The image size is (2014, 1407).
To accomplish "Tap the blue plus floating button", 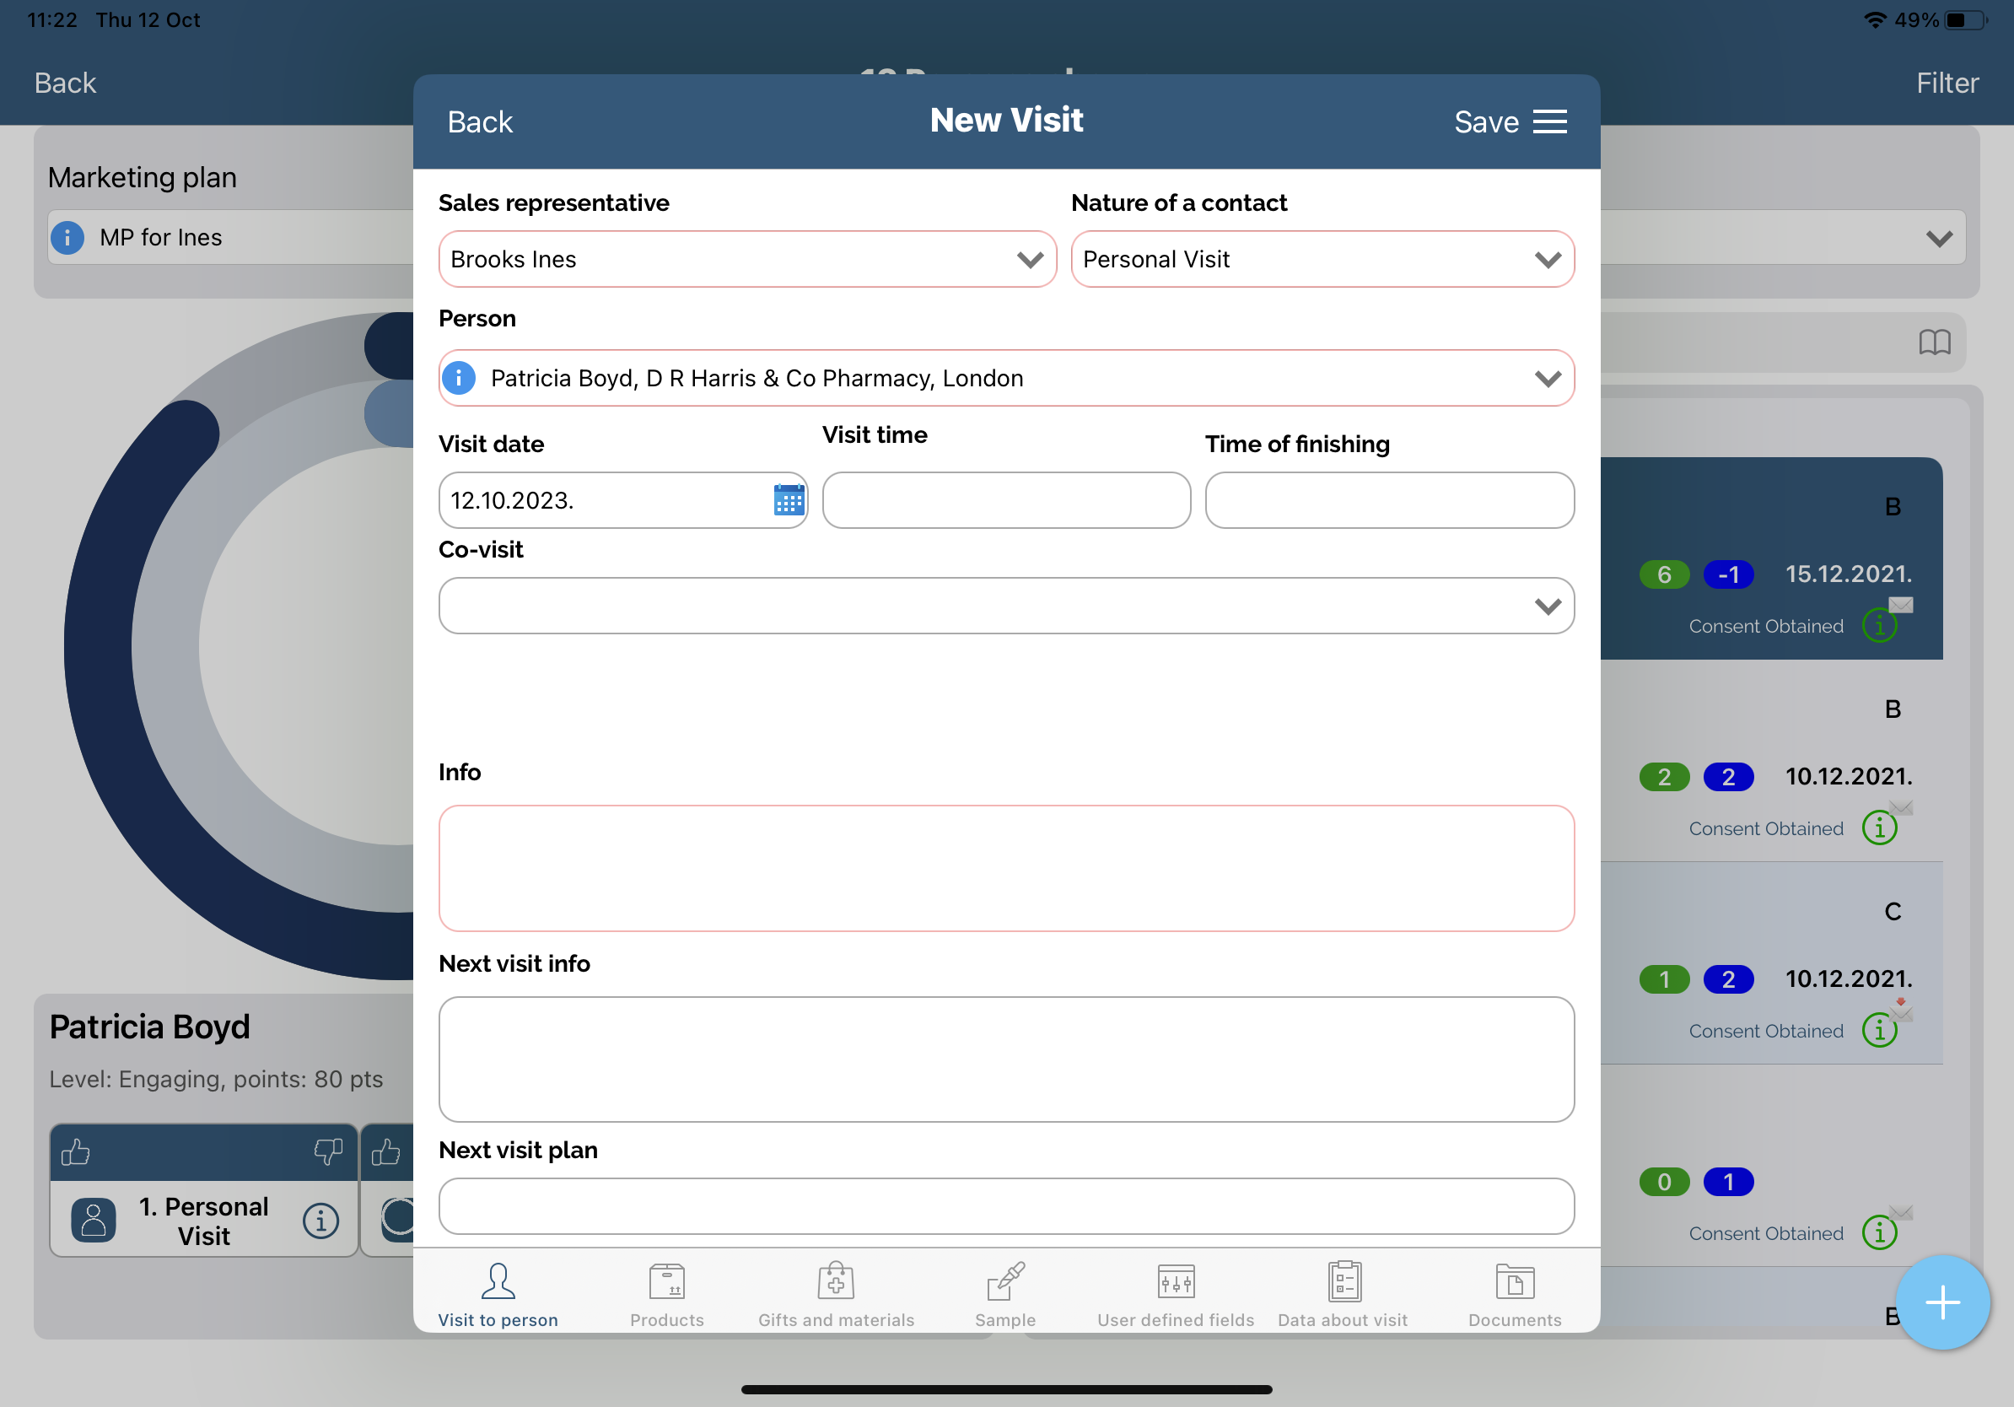I will 1942,1302.
